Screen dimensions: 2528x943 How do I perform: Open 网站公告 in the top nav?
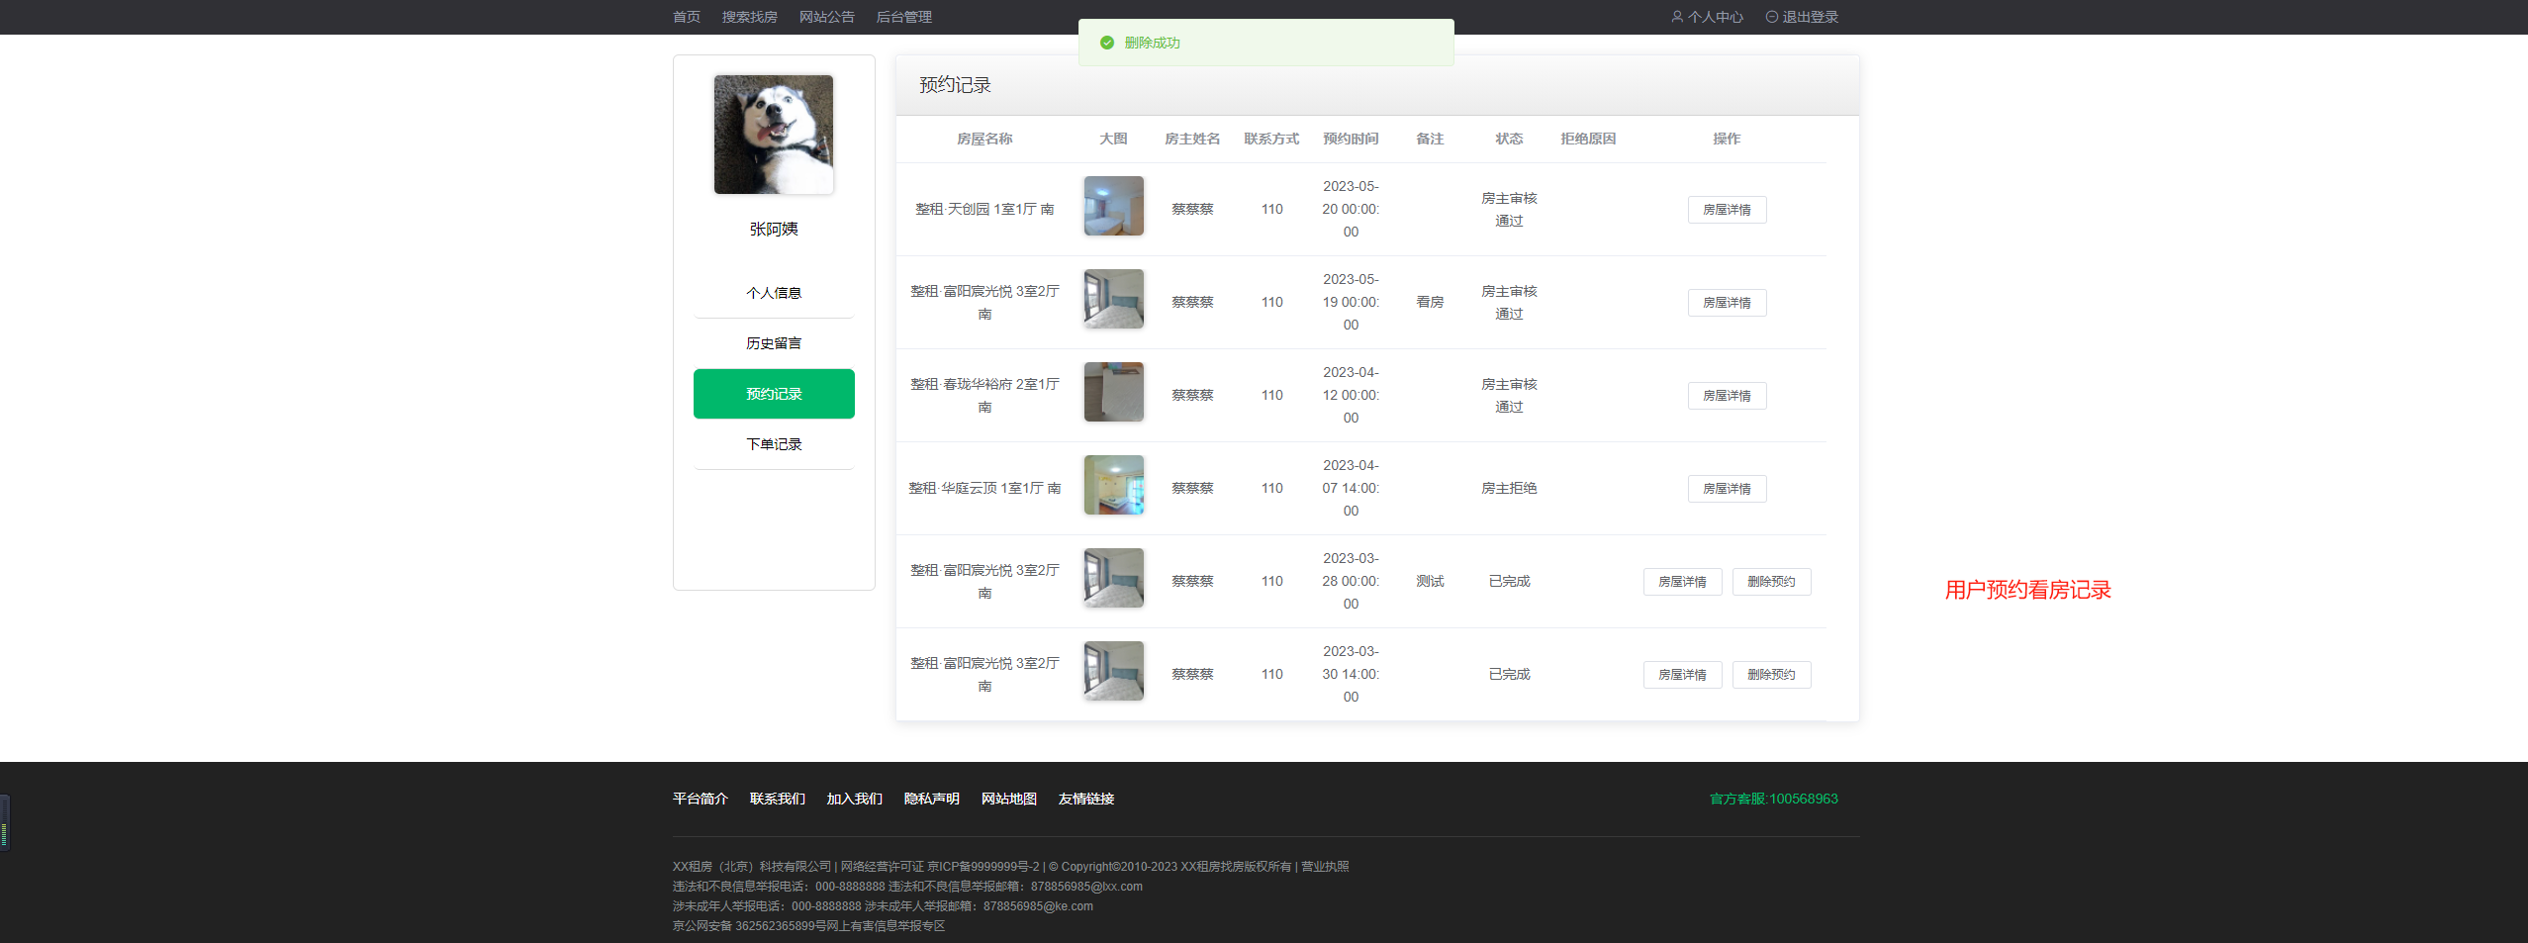[826, 17]
